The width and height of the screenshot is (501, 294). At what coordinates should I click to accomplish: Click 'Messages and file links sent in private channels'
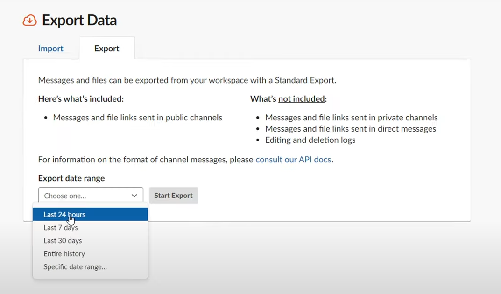tap(352, 118)
